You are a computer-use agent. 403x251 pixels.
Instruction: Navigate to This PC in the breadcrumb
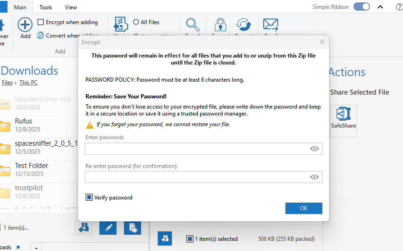pyautogui.click(x=29, y=83)
